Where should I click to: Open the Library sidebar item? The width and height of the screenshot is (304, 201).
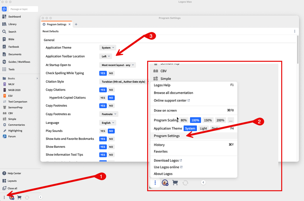[9, 24]
